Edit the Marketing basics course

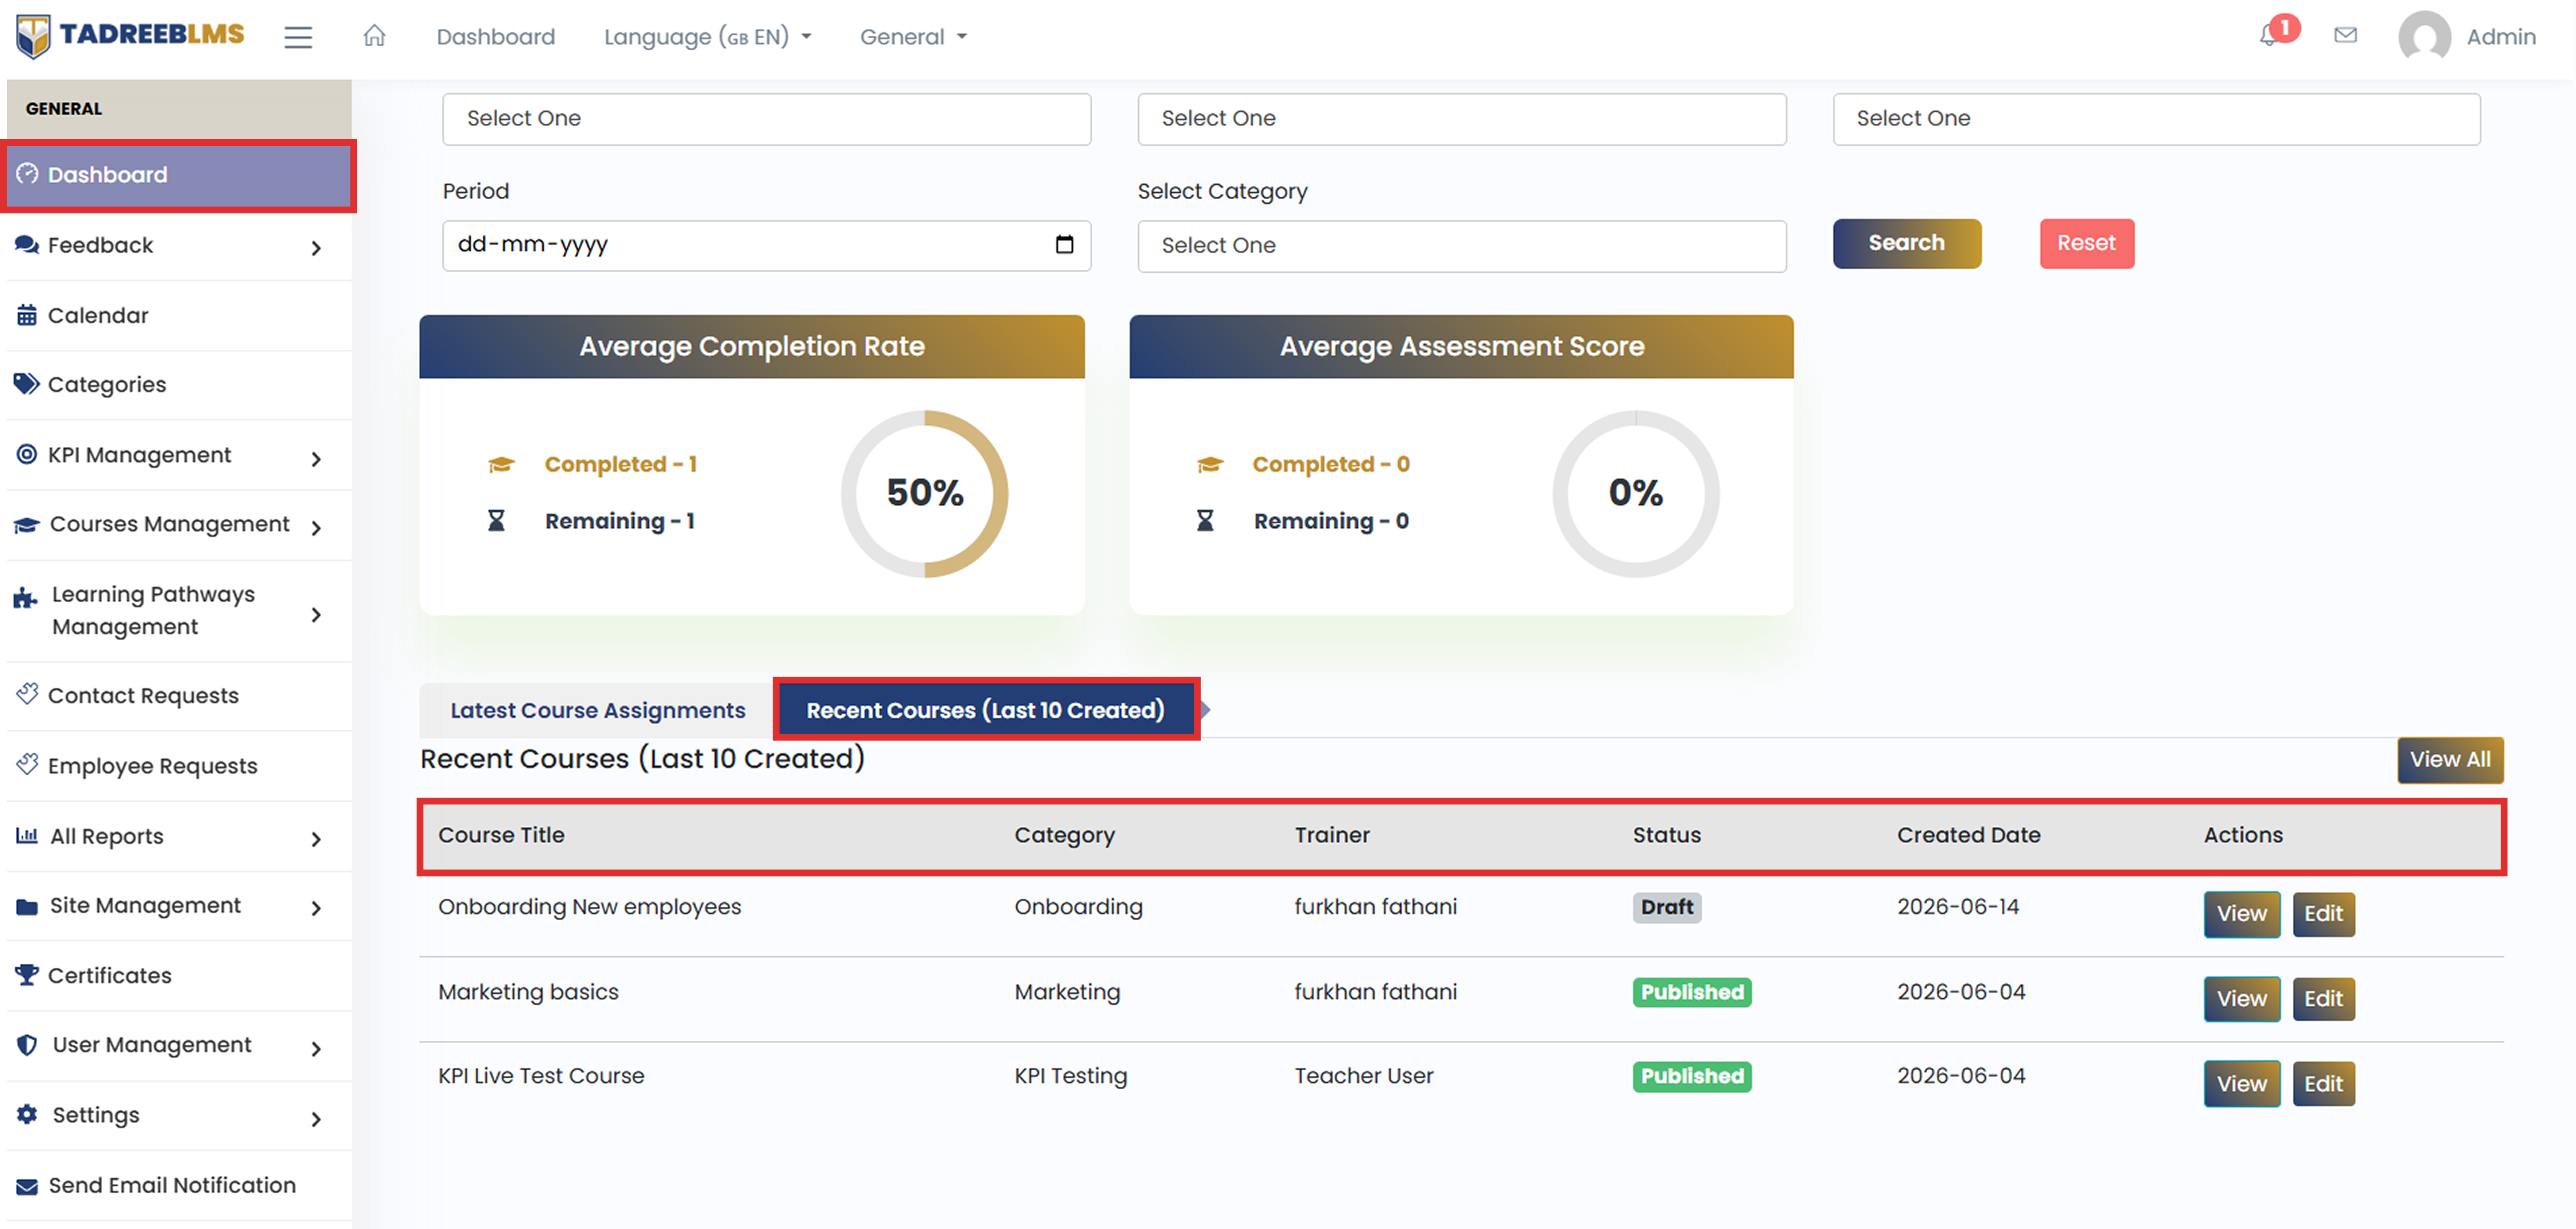(x=2323, y=999)
